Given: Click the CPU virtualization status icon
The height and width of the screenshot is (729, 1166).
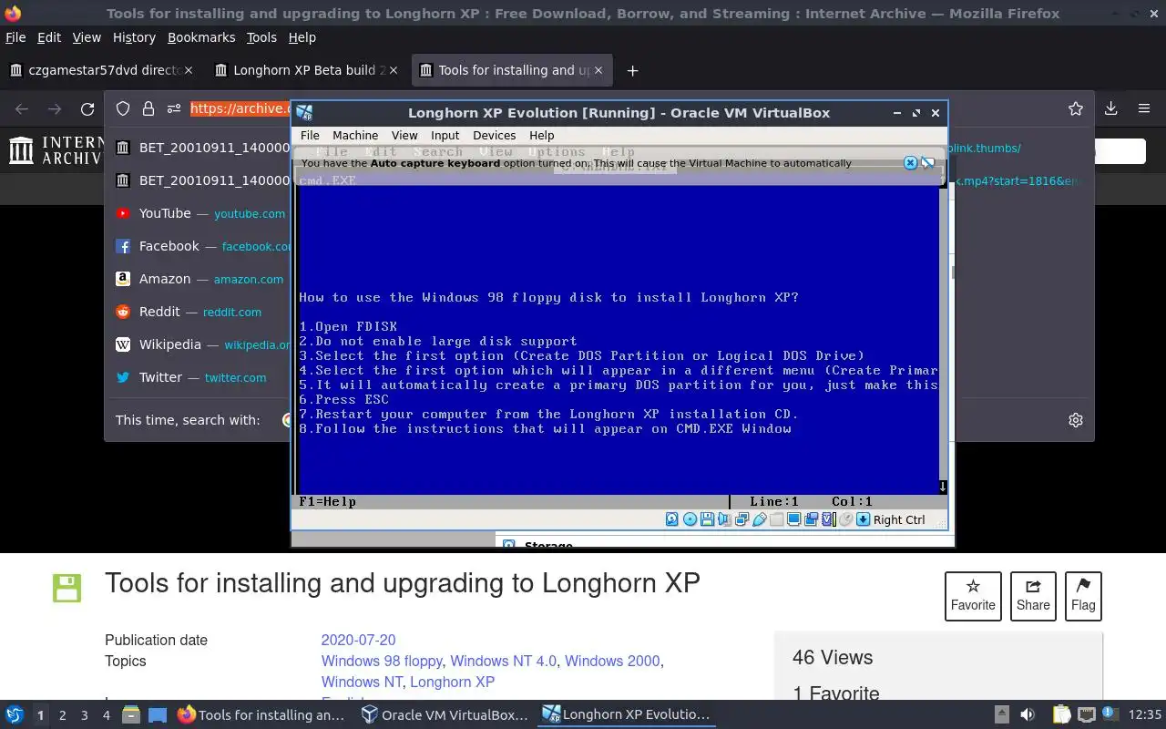Looking at the screenshot, I should coord(828,519).
